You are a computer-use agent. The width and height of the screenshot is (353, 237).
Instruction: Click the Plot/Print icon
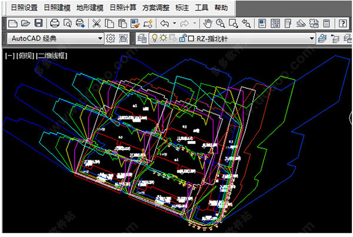[55, 24]
